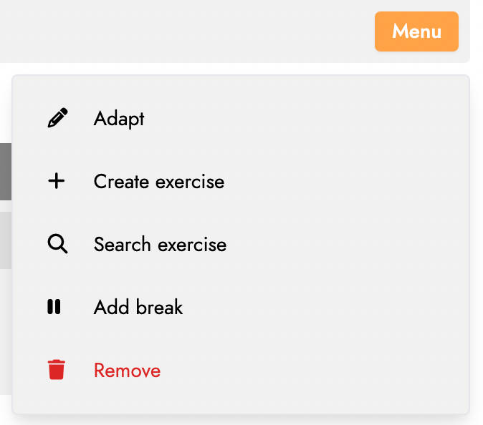The width and height of the screenshot is (483, 425).
Task: Choose the Add break option
Action: (x=241, y=307)
